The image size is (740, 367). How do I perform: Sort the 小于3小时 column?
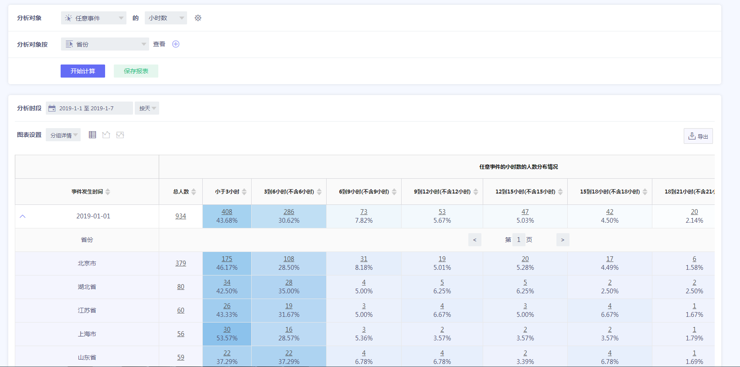click(244, 192)
